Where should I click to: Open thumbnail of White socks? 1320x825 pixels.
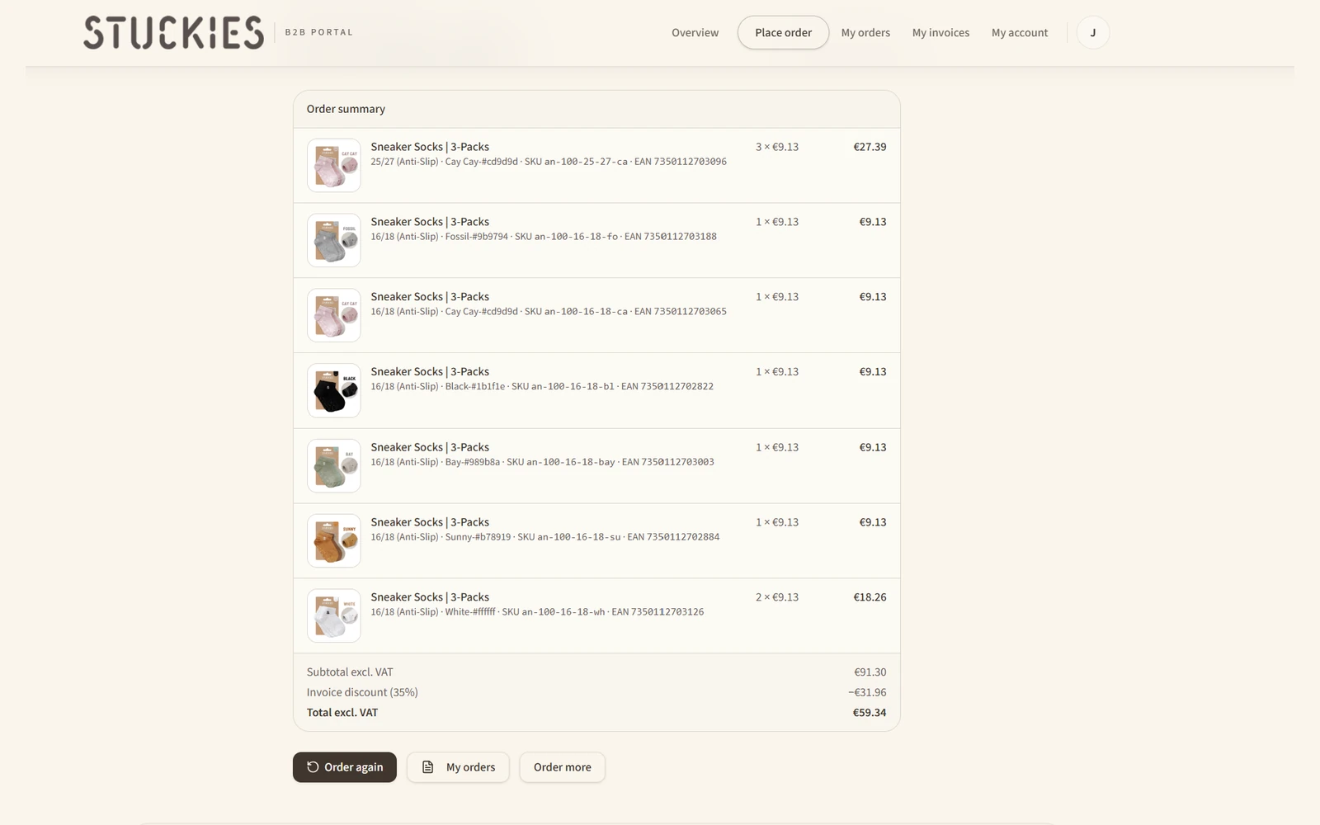click(334, 615)
